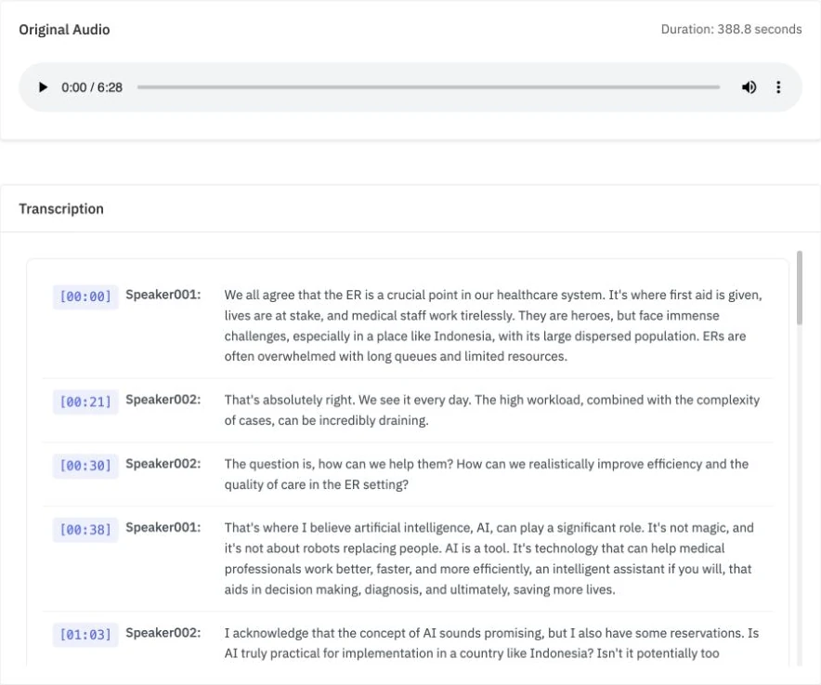Jump to timestamp [00:21]
This screenshot has width=821, height=685.
point(85,402)
